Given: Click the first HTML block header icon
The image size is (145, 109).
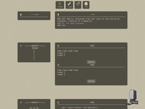Looking at the screenshot, I should pos(58,46).
